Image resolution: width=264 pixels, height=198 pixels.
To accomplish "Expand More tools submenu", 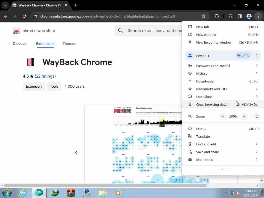I will coord(223,160).
